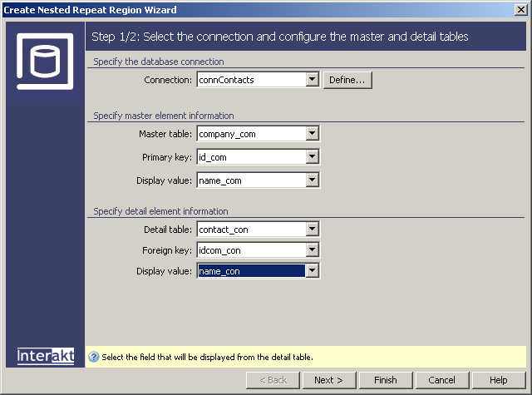Cancel the wizard
Image resolution: width=532 pixels, height=395 pixels.
click(441, 380)
